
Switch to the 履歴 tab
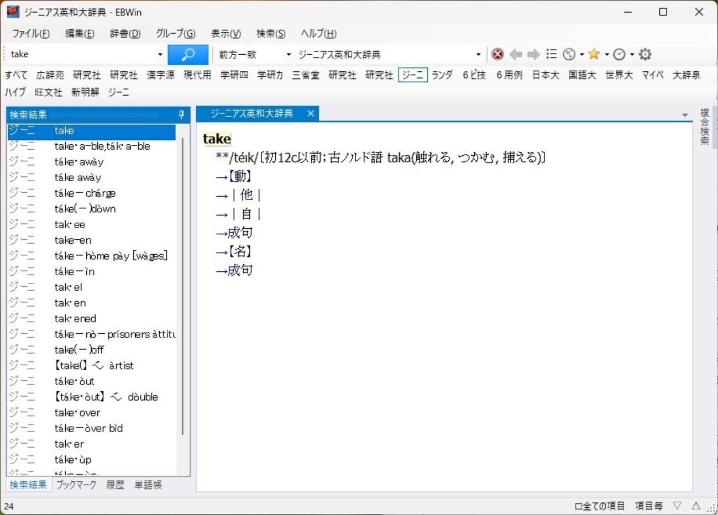(115, 485)
